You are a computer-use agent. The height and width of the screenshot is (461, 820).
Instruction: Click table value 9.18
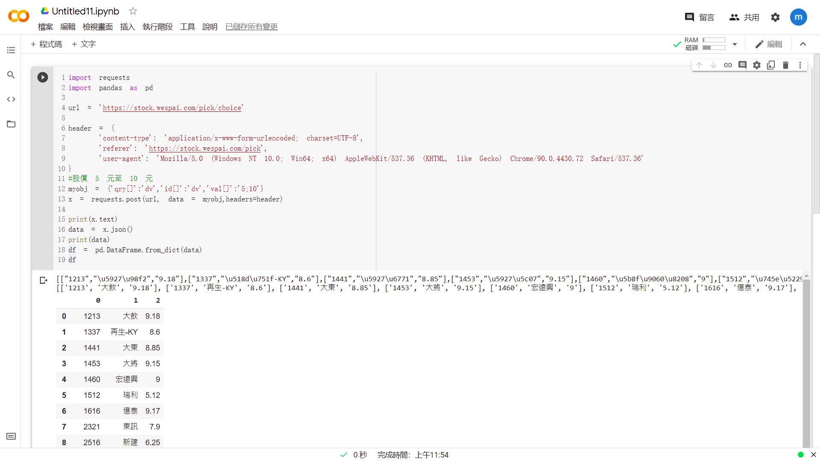152,316
